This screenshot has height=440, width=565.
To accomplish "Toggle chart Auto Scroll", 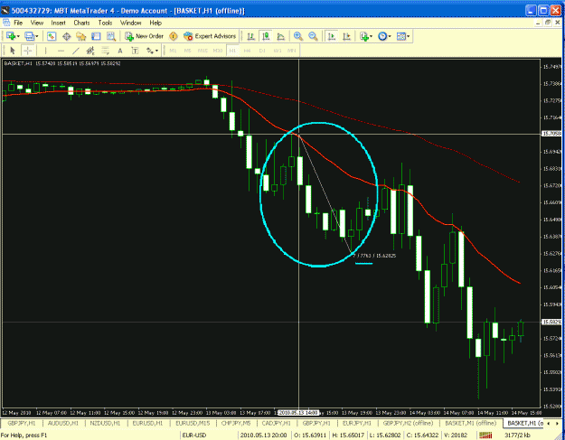I will [x=332, y=36].
